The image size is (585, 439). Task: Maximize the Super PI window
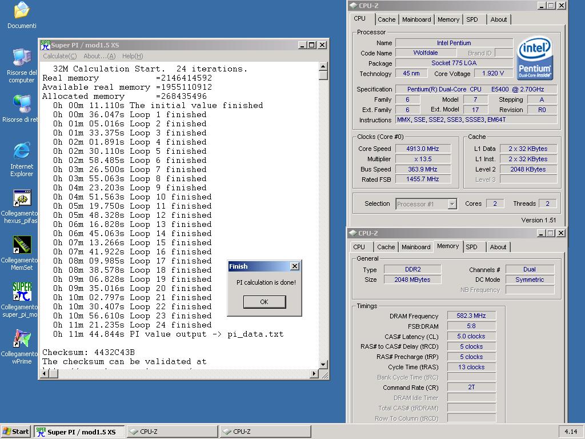[x=312, y=45]
